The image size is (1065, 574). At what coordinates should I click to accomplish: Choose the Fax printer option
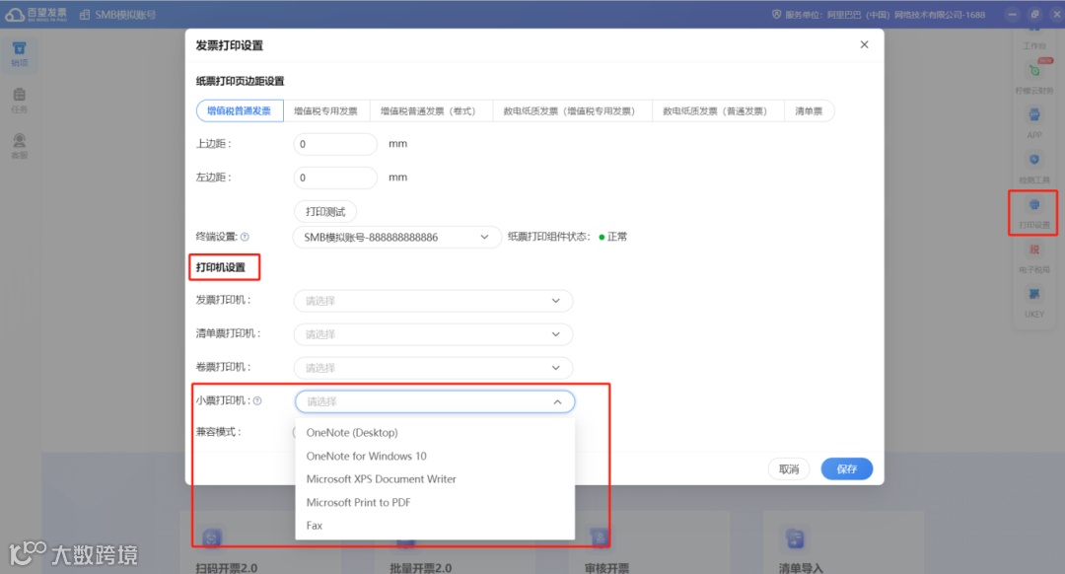(435, 525)
